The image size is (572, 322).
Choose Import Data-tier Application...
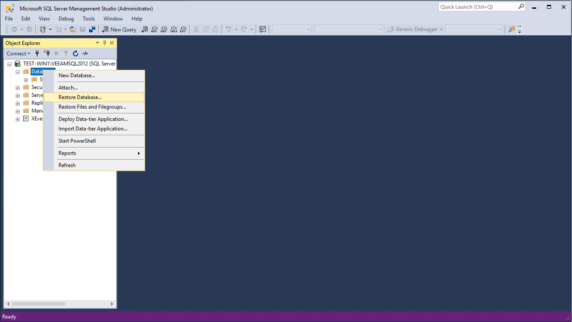point(94,129)
